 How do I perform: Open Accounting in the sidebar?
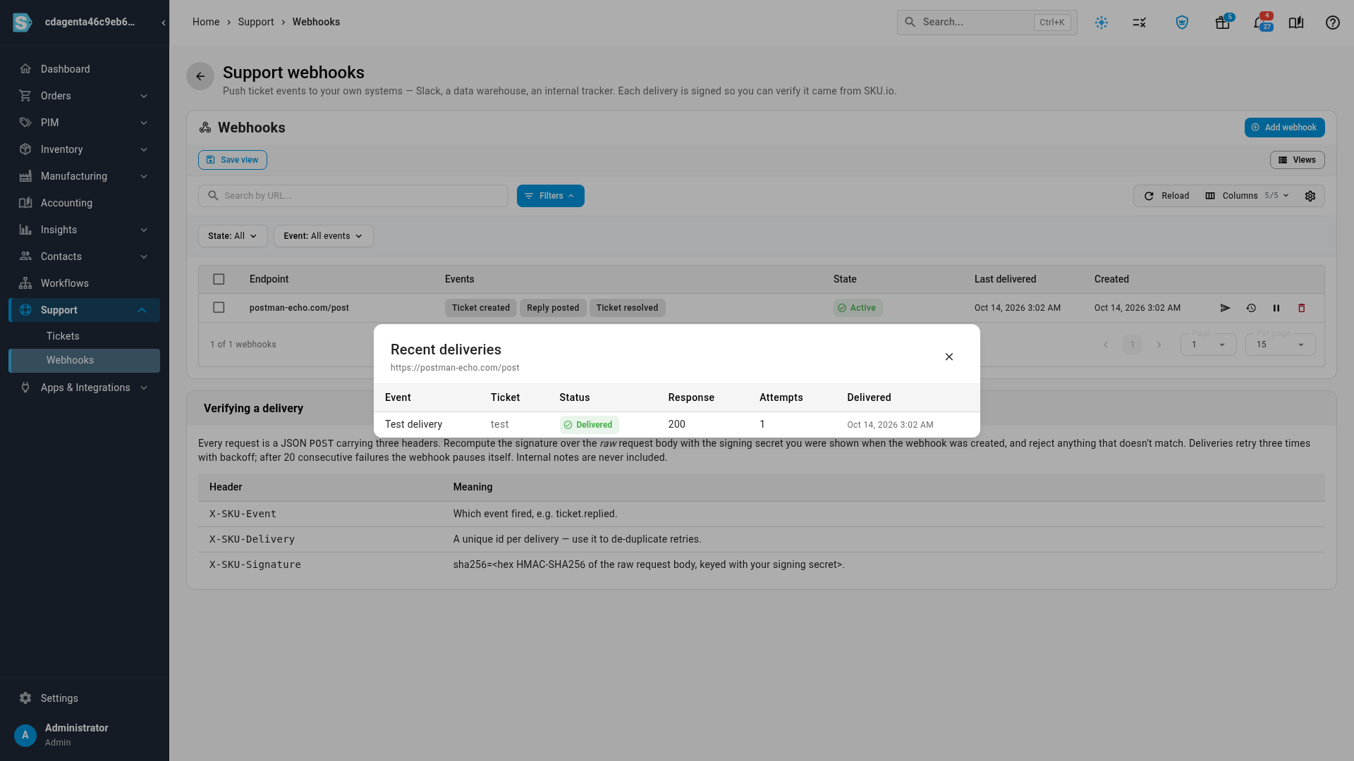(x=85, y=203)
